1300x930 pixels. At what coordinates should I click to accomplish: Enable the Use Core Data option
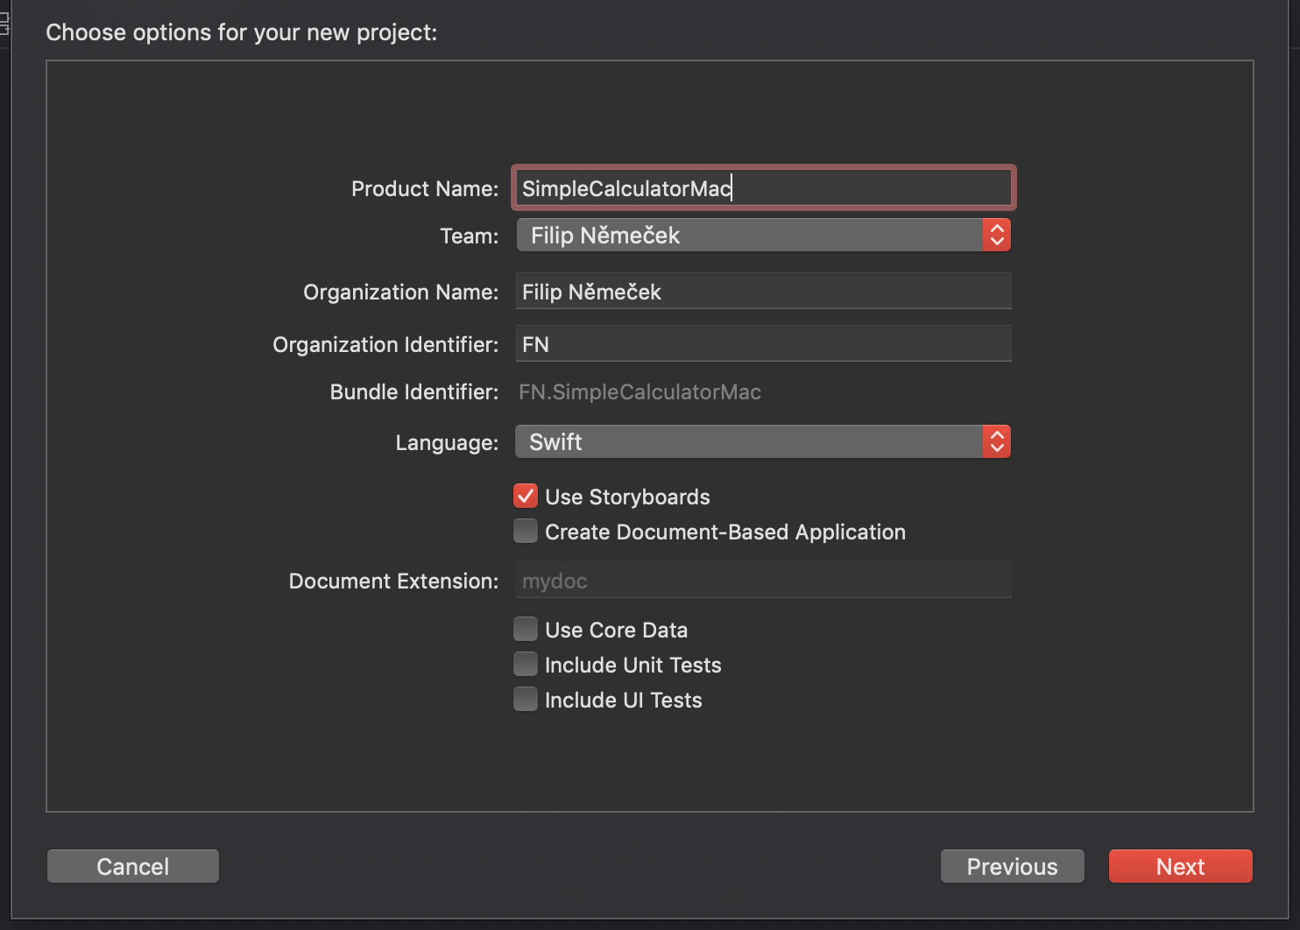(x=525, y=629)
